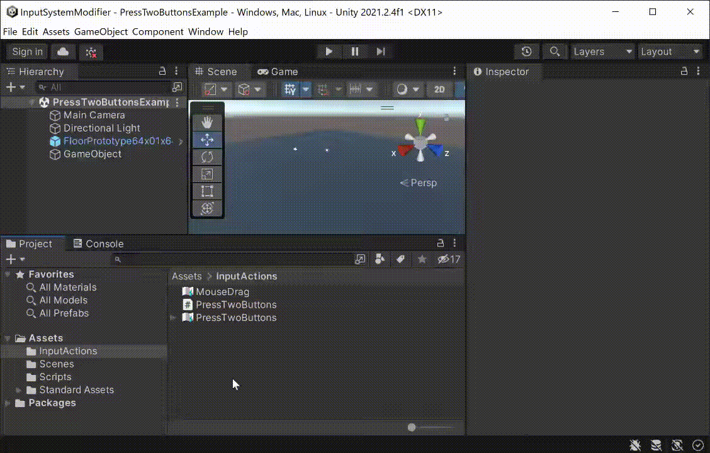This screenshot has height=453, width=710.
Task: Open the File menu
Action: click(10, 31)
